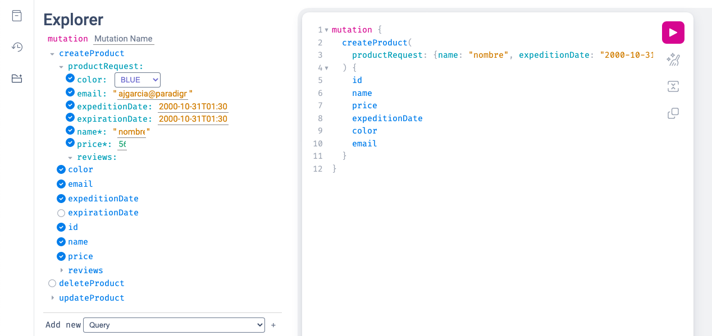Image resolution: width=712 pixels, height=336 pixels.
Task: Copy the query using the copy icon
Action: click(673, 113)
